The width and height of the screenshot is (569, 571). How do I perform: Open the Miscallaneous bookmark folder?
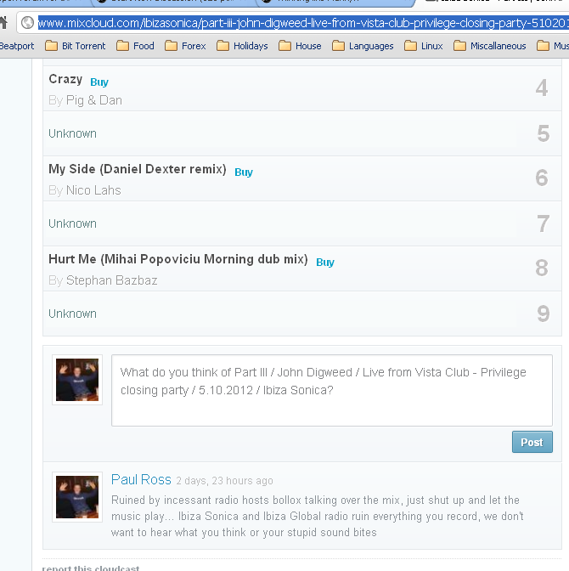[x=490, y=46]
